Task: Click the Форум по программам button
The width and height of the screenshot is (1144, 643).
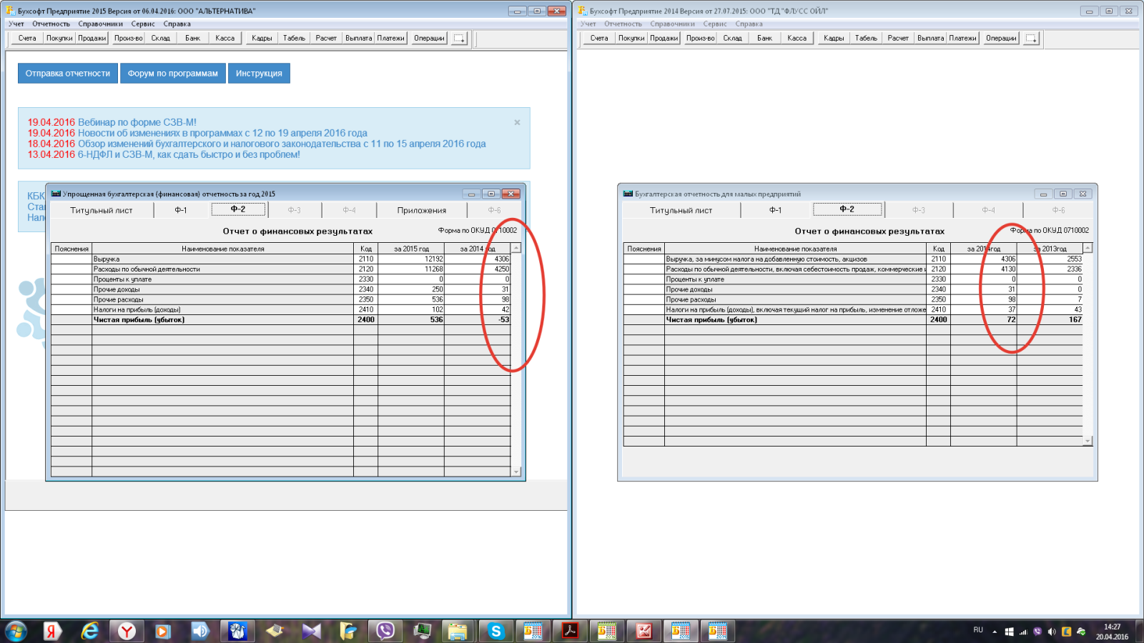Action: pos(173,74)
